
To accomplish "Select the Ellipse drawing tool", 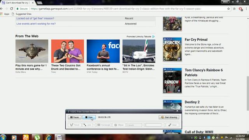I will [x=119, y=125].
